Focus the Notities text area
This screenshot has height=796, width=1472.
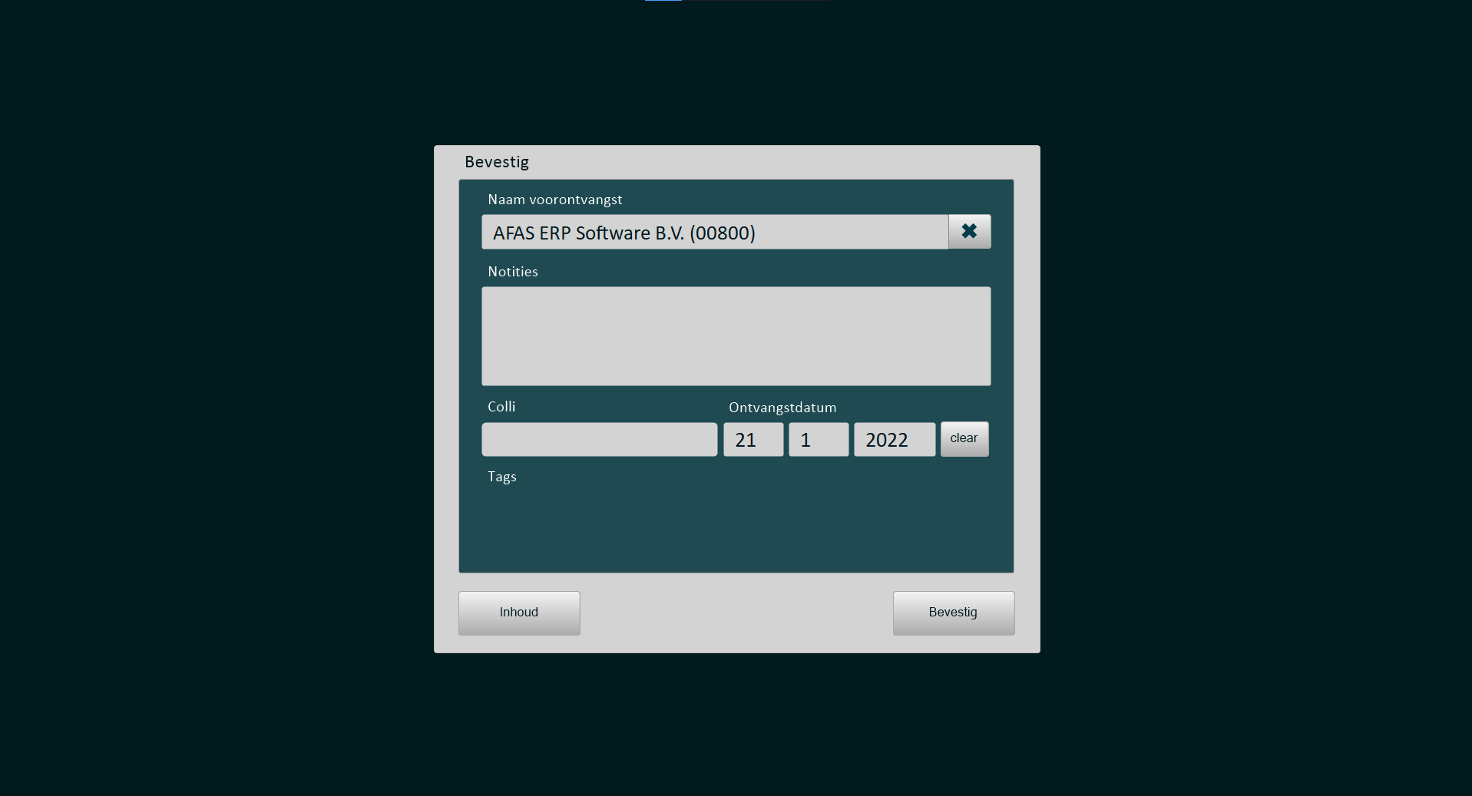(x=736, y=336)
